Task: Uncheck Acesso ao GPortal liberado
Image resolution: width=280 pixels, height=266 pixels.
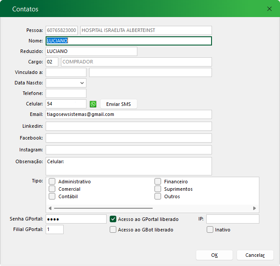Action: 113,219
